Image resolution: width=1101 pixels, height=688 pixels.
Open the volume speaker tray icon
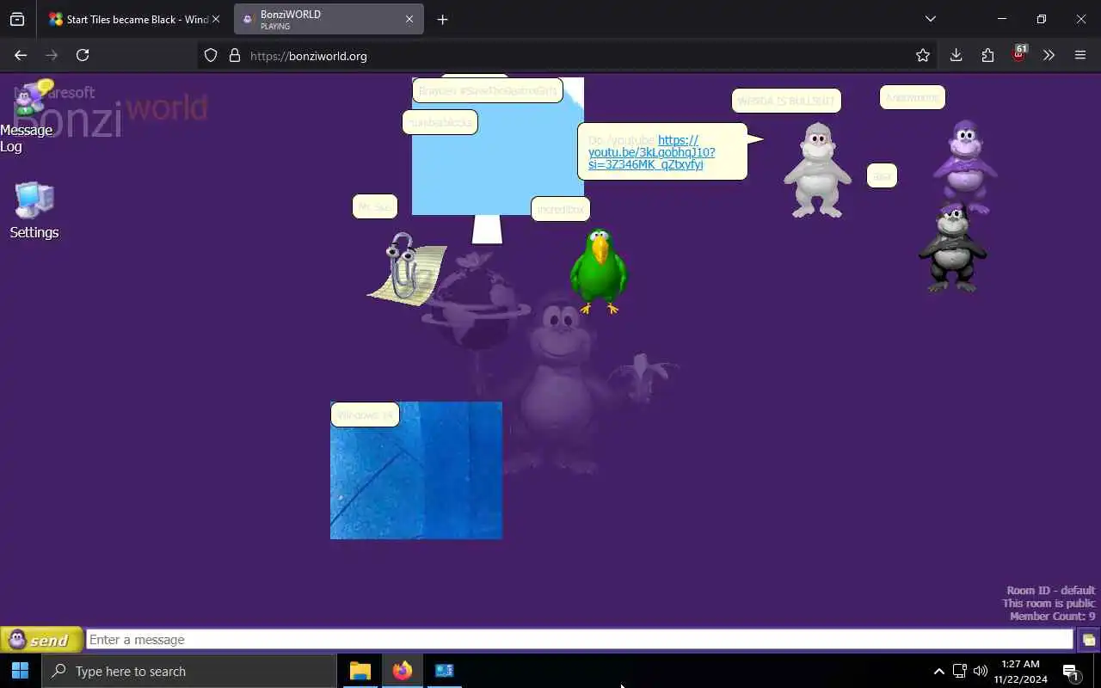981,671
